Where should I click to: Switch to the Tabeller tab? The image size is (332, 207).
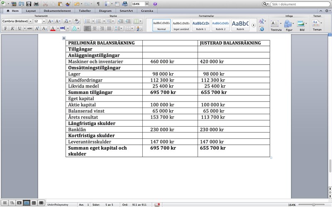85,11
